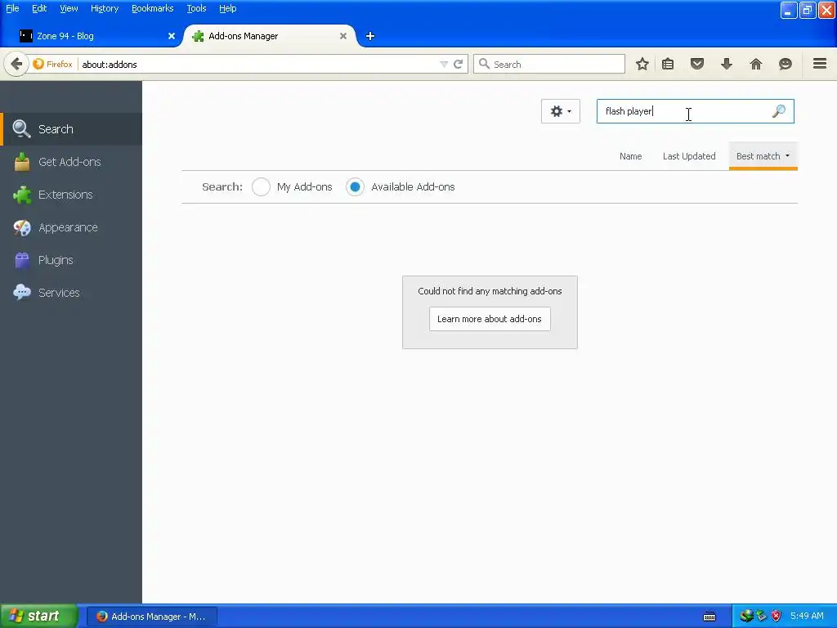
Task: Go to the Home page icon
Action: 755,64
